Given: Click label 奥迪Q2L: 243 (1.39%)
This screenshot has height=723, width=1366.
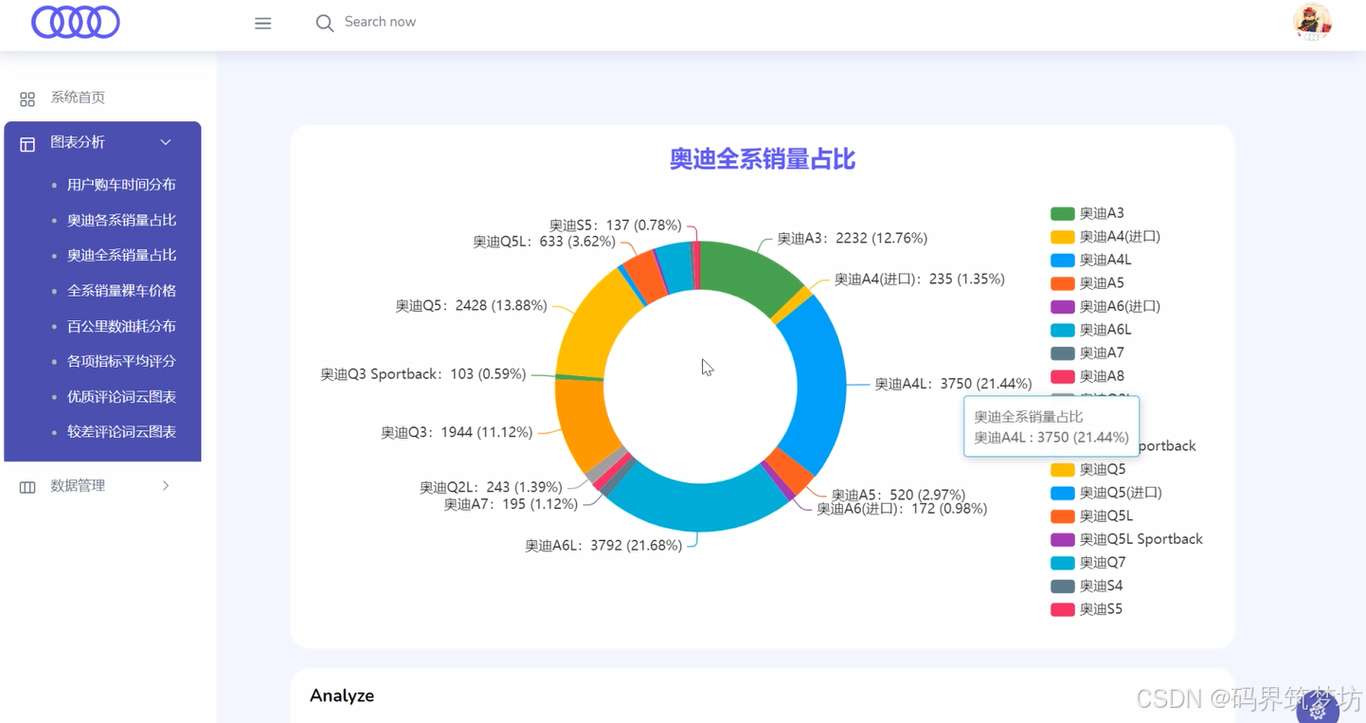Looking at the screenshot, I should [491, 487].
